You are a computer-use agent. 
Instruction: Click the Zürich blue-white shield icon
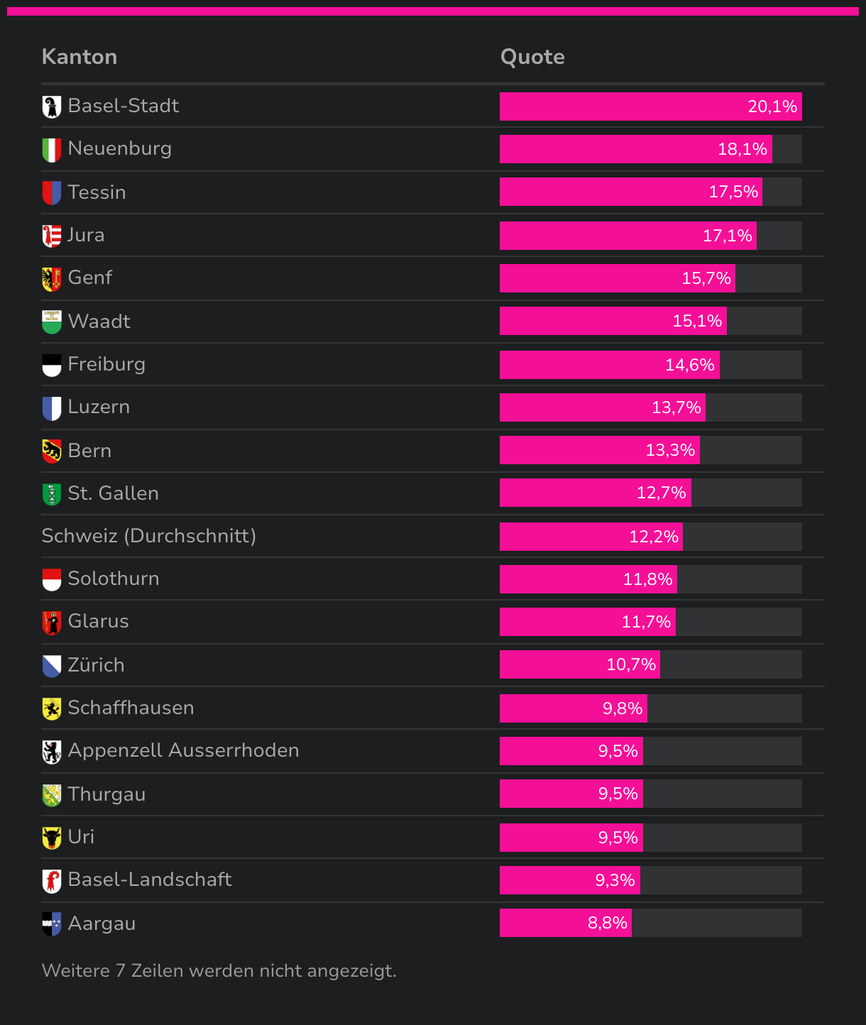point(52,666)
